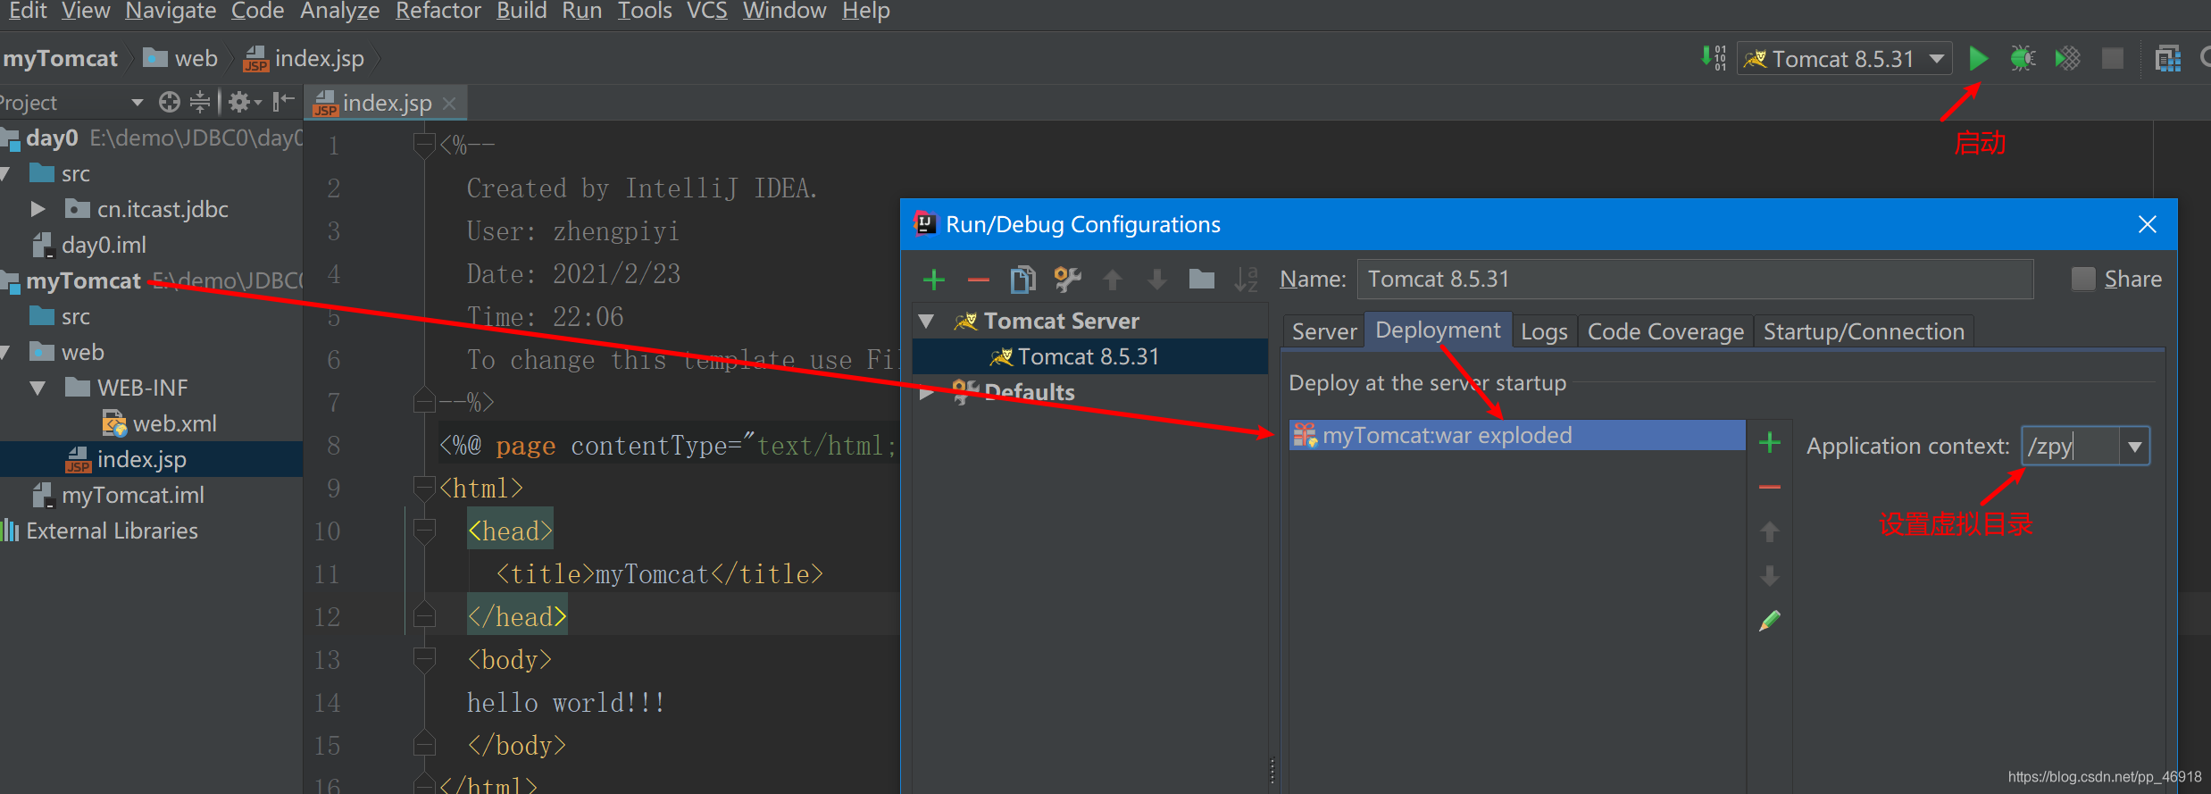Open the Build menu
The height and width of the screenshot is (794, 2211).
[x=521, y=11]
